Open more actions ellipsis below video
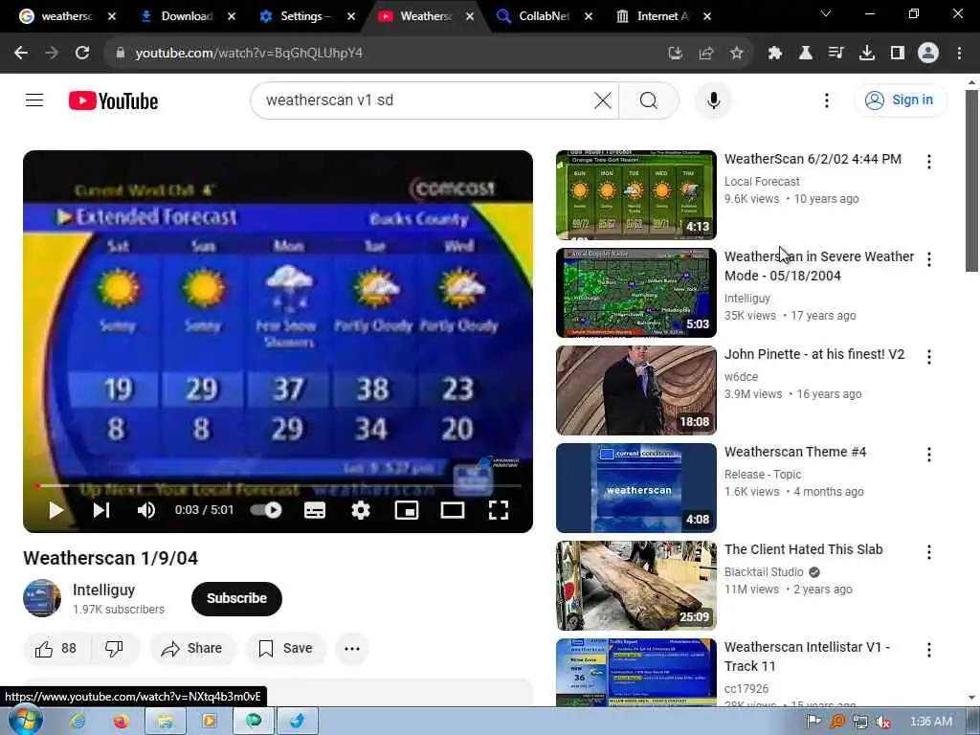This screenshot has width=980, height=735. tap(352, 649)
